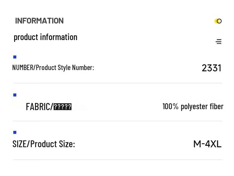This screenshot has height=176, width=234.
Task: Click the divider line below the FABRIC row
Action: (117, 121)
